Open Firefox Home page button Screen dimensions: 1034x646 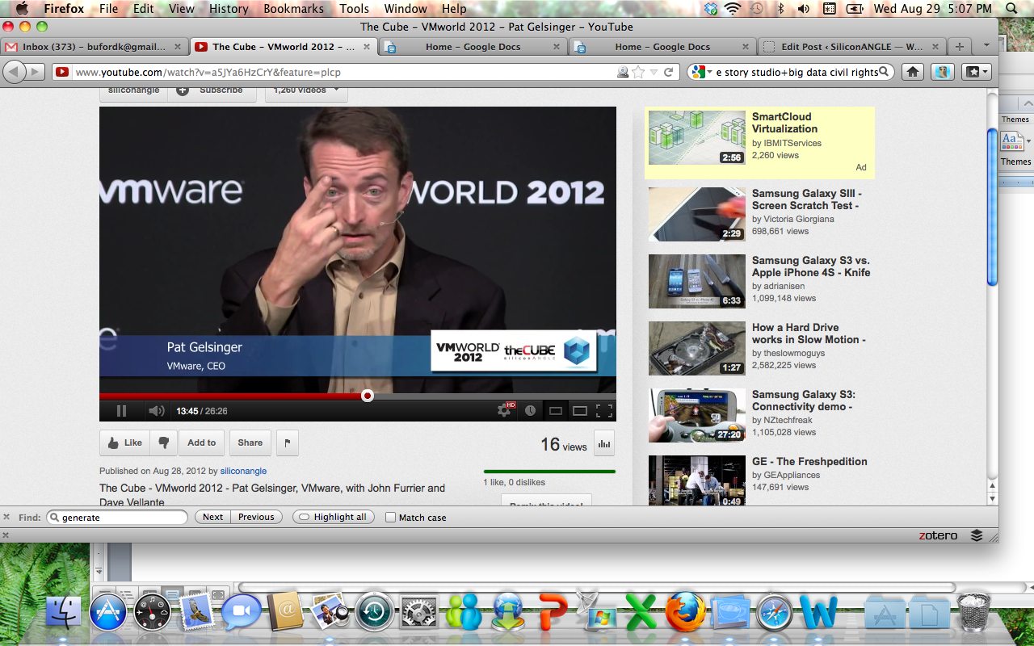pos(913,72)
